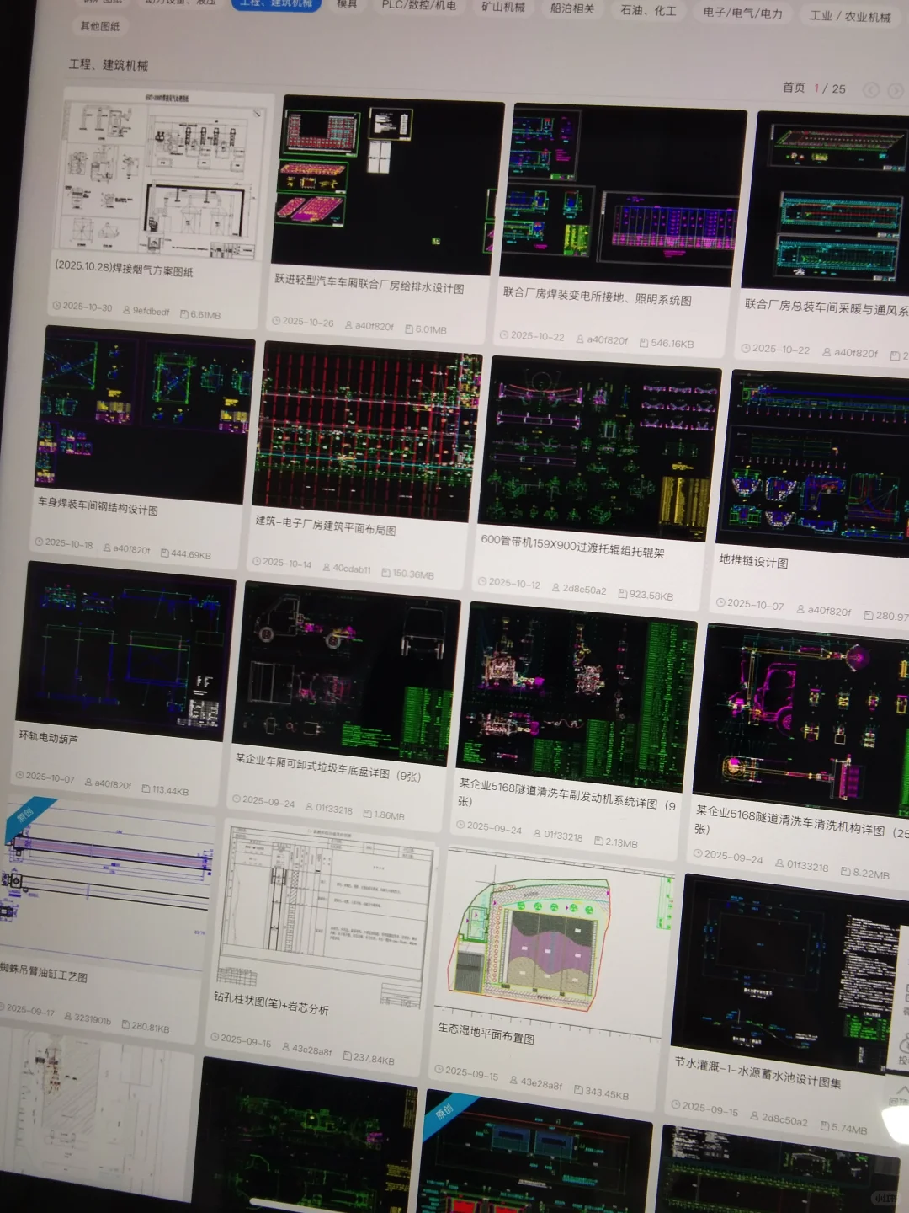Click file size 923.58KB on 600管带机 card

(651, 595)
